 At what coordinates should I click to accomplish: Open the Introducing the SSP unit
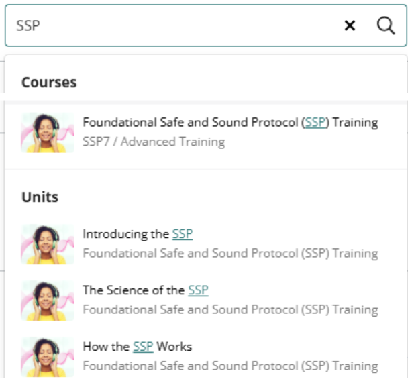coord(138,234)
